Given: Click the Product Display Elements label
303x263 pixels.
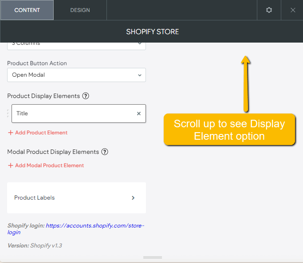Looking at the screenshot, I should [43, 96].
